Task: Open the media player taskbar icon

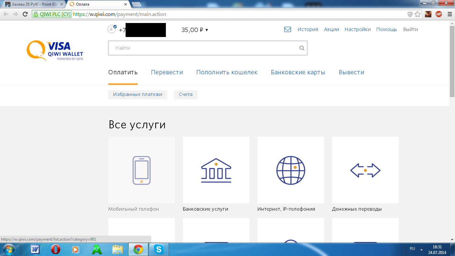Action: coord(76,249)
